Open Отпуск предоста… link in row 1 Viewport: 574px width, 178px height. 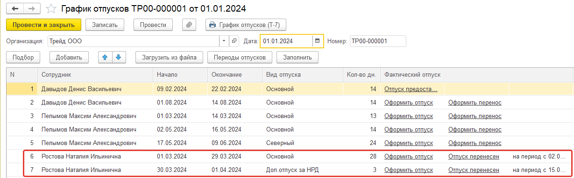pyautogui.click(x=411, y=89)
